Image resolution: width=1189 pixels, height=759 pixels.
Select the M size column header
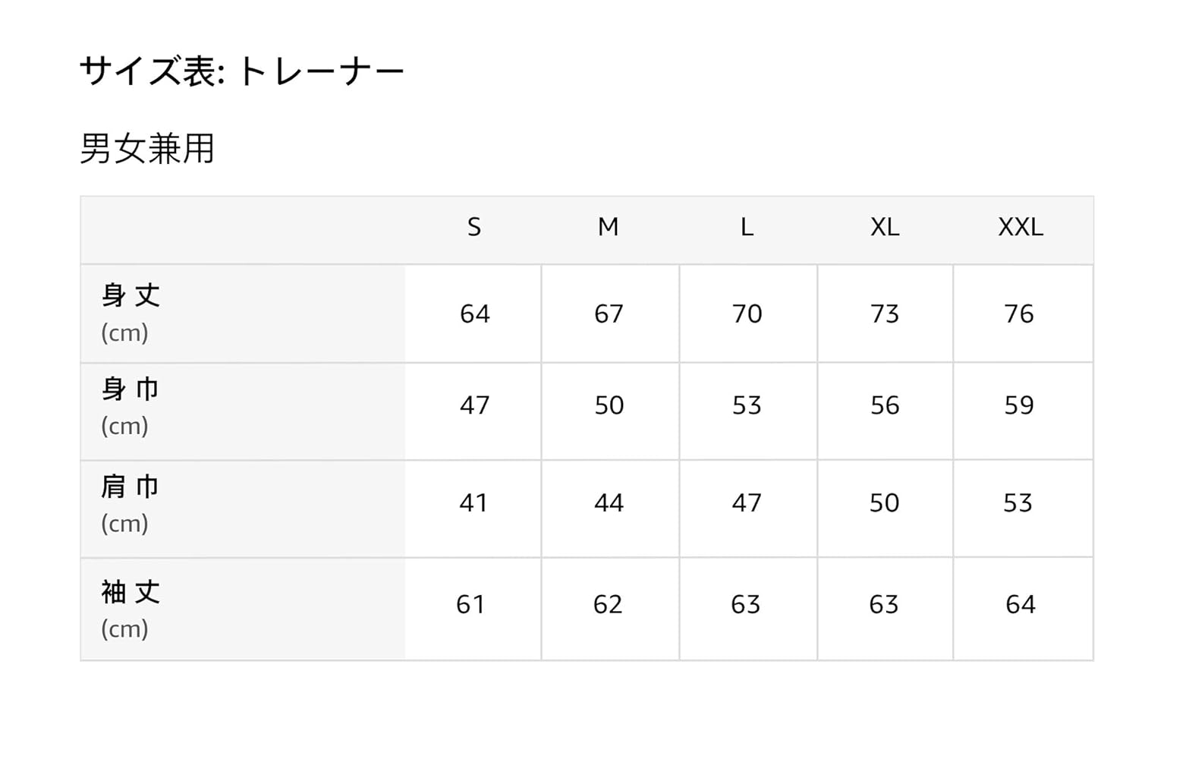click(x=609, y=227)
